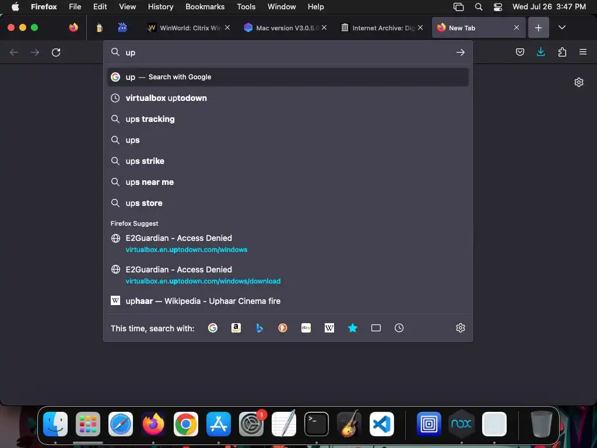Switch to WinWorld: Citrix tab
This screenshot has height=448, width=597.
point(184,28)
